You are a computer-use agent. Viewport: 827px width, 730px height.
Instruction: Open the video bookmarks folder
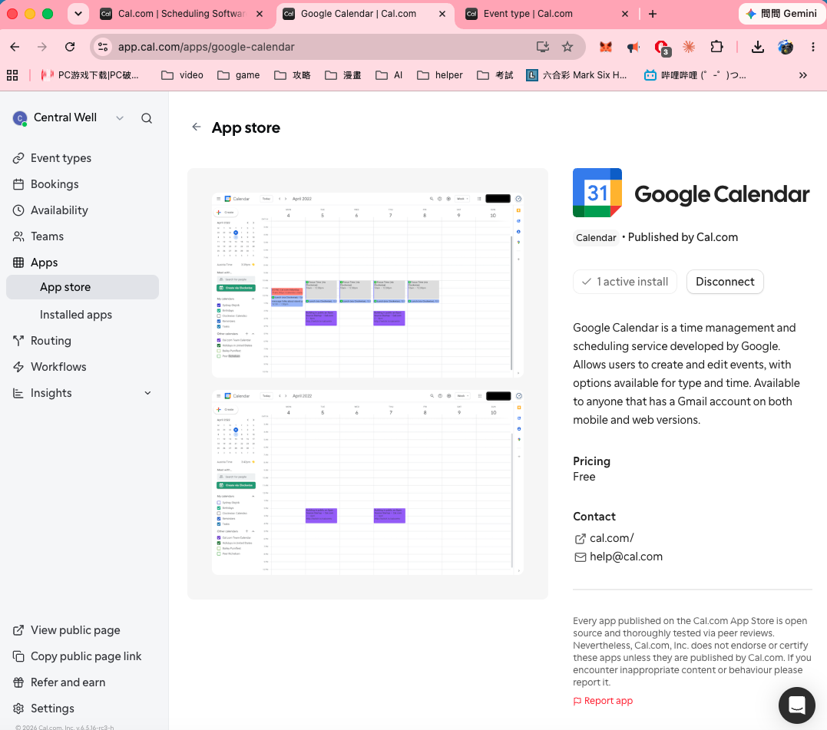[x=183, y=75]
